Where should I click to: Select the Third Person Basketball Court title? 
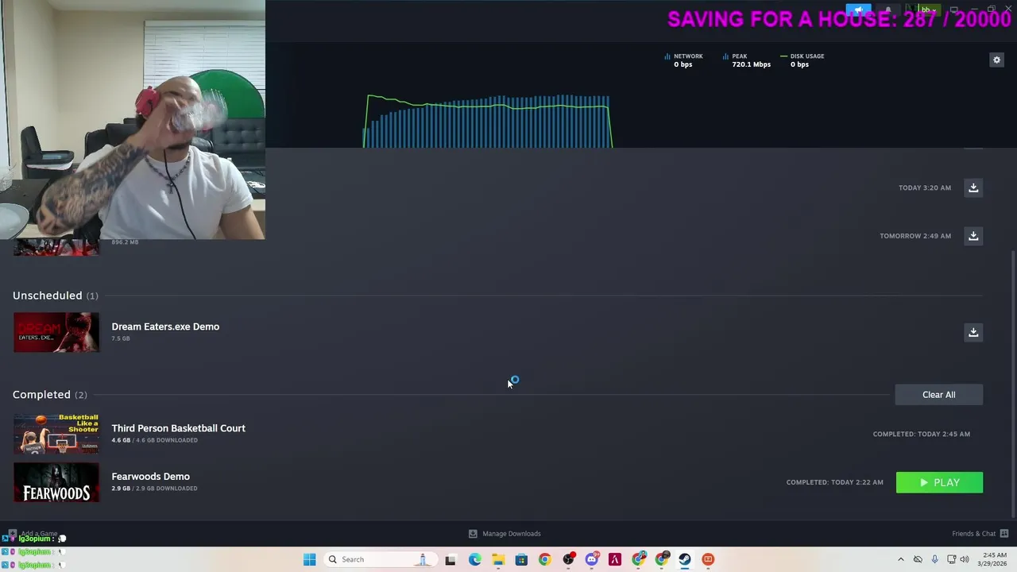[x=179, y=428]
